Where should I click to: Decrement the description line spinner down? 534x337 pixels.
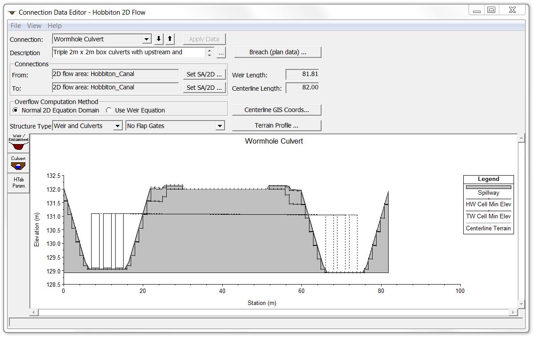[x=210, y=55]
